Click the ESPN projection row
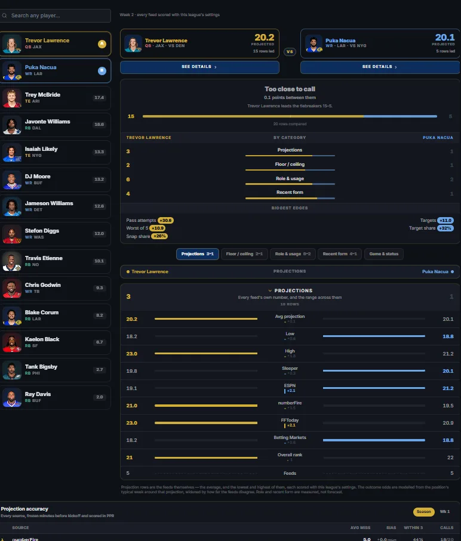The width and height of the screenshot is (461, 541). tap(290, 388)
